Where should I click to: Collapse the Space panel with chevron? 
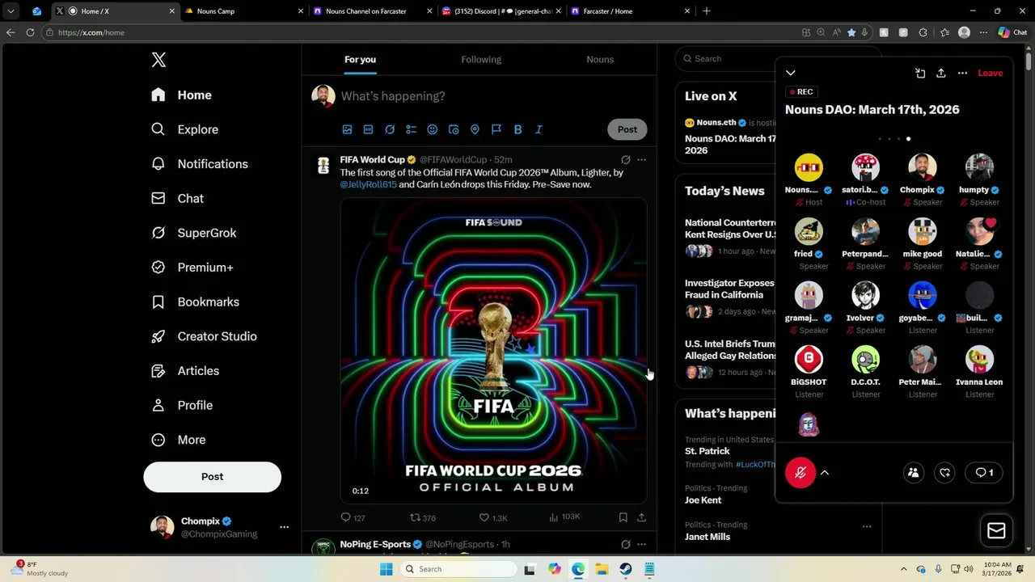791,73
